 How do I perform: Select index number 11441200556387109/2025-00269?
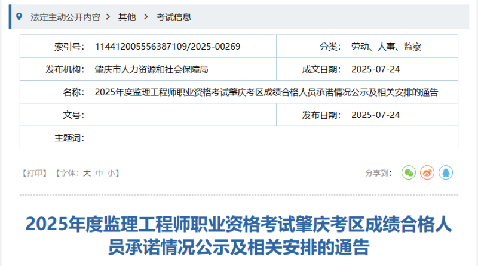pos(168,47)
